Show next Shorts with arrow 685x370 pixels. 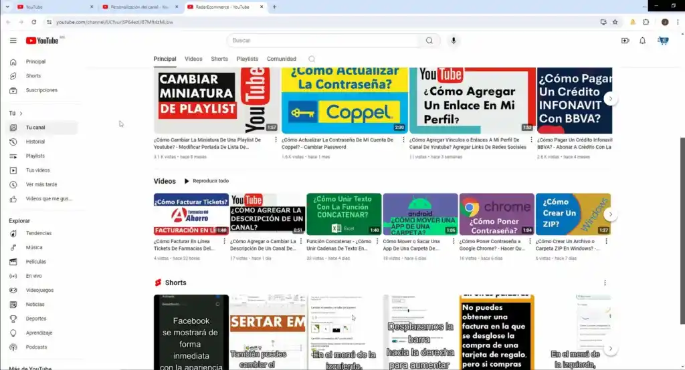point(610,349)
